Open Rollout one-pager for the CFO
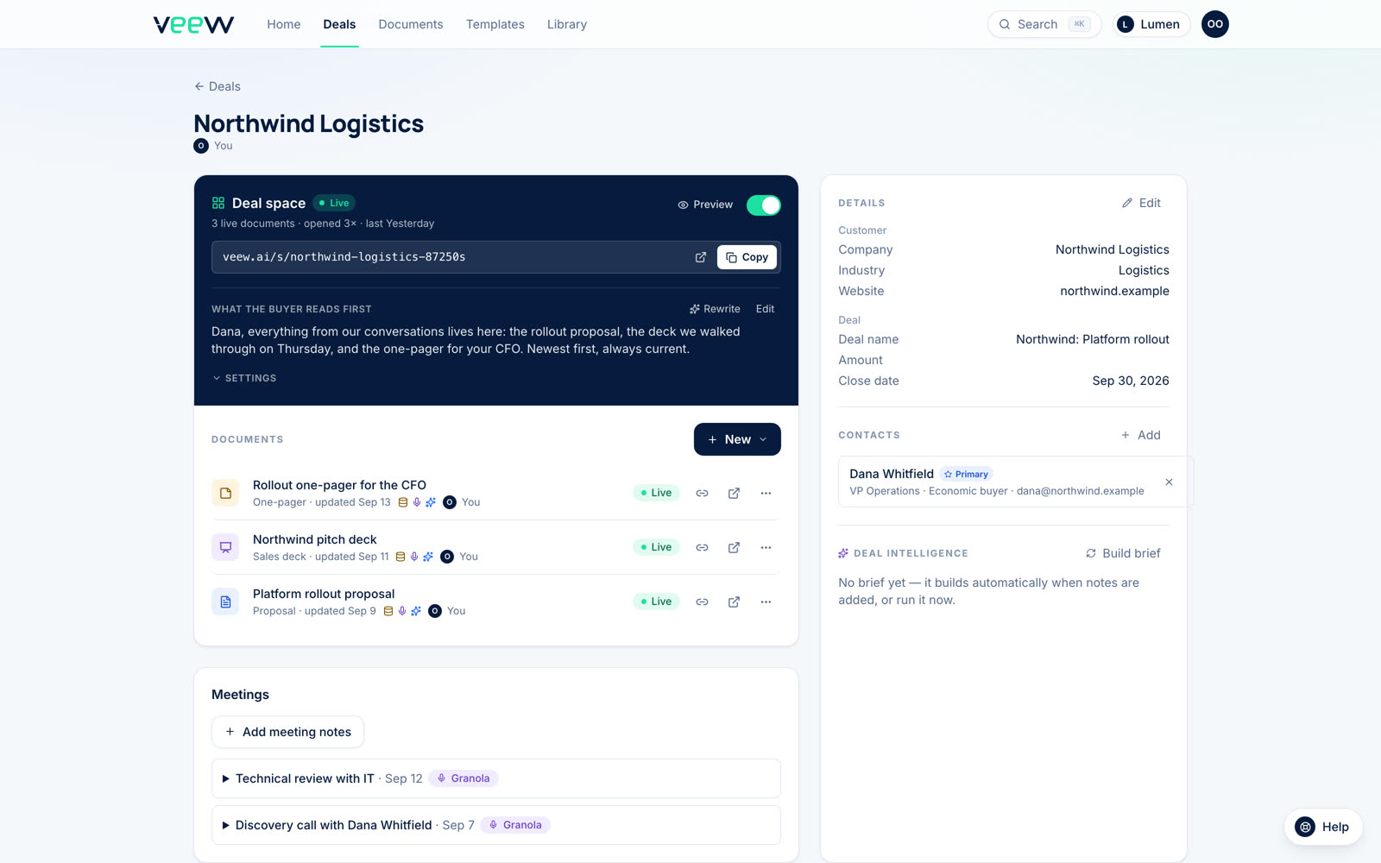 (x=339, y=485)
